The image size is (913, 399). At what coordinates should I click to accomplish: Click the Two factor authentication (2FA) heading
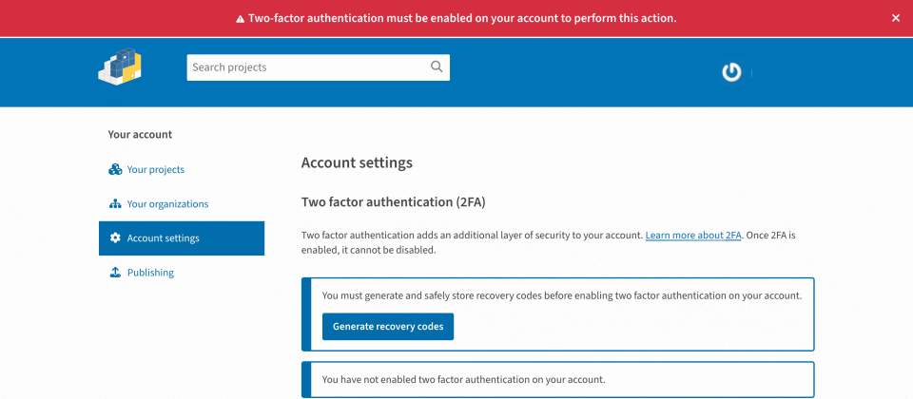pyautogui.click(x=394, y=201)
